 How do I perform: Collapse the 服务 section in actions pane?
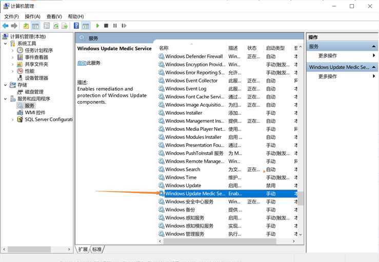374,47
